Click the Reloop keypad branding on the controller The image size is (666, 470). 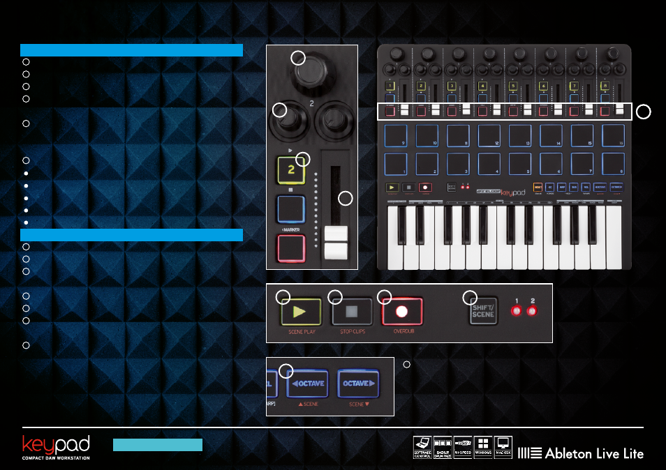point(501,192)
